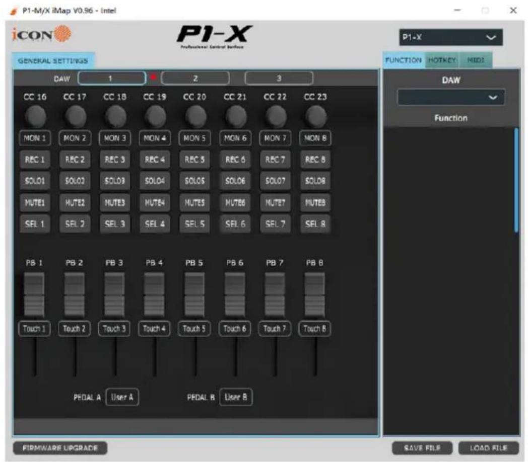This screenshot has height=462, width=528.
Task: Select the User A pedal button
Action: tap(122, 397)
